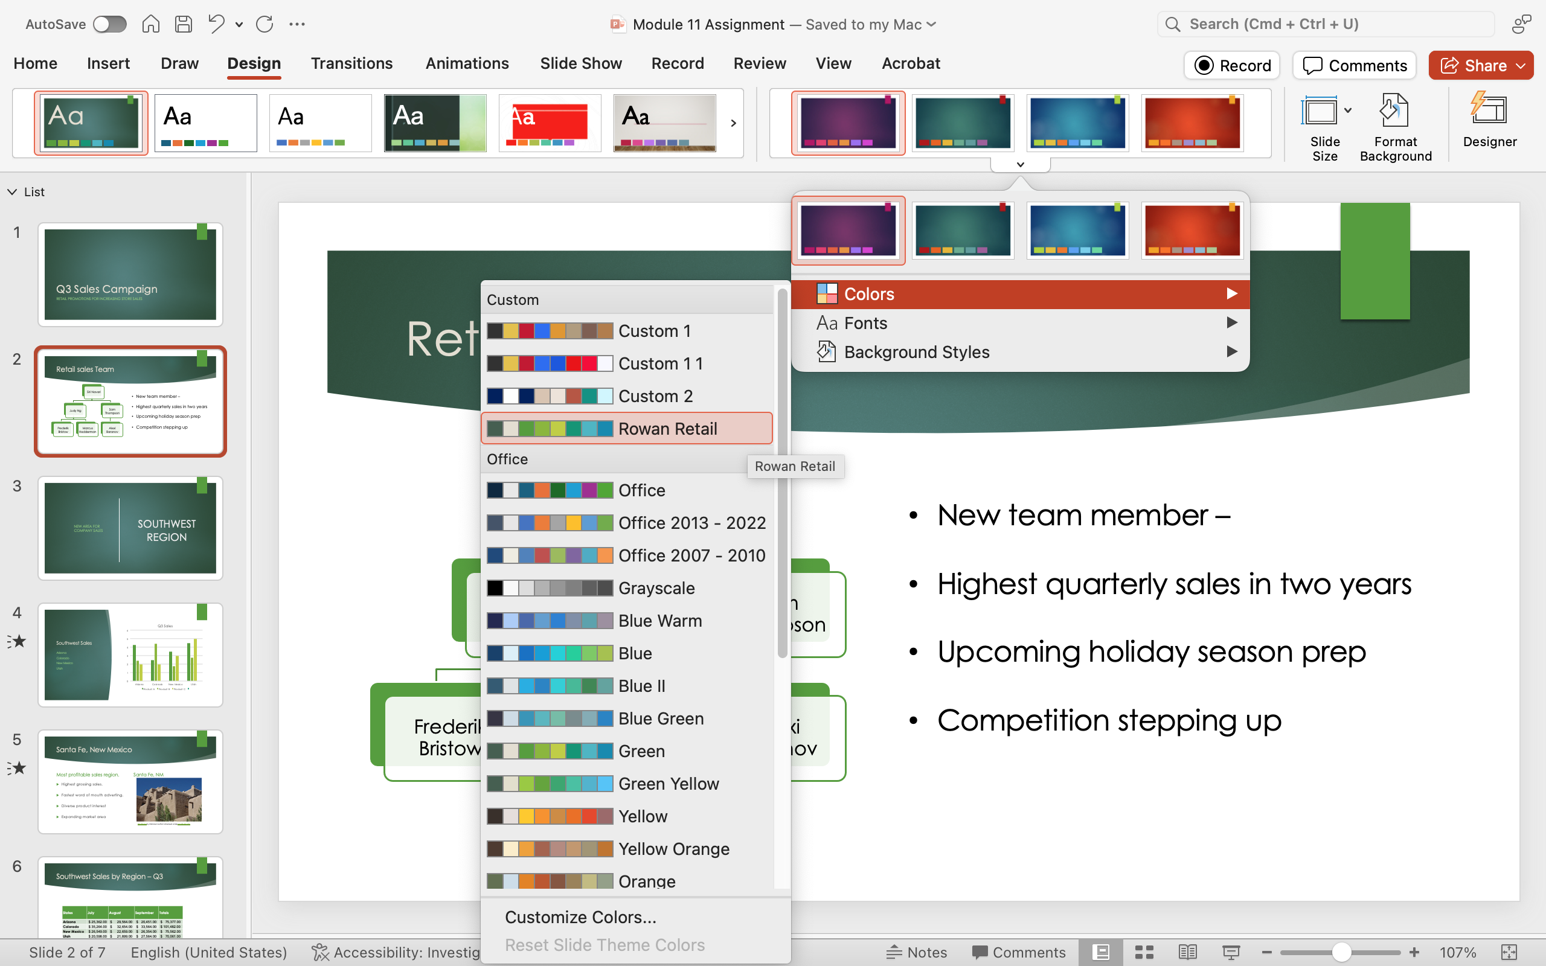Open the Home ribbon tab

(35, 63)
